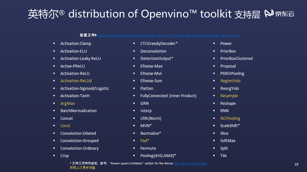Select 'CTCGreedyDecoder*' text
The width and height of the screenshot is (307, 172).
[x=159, y=44]
